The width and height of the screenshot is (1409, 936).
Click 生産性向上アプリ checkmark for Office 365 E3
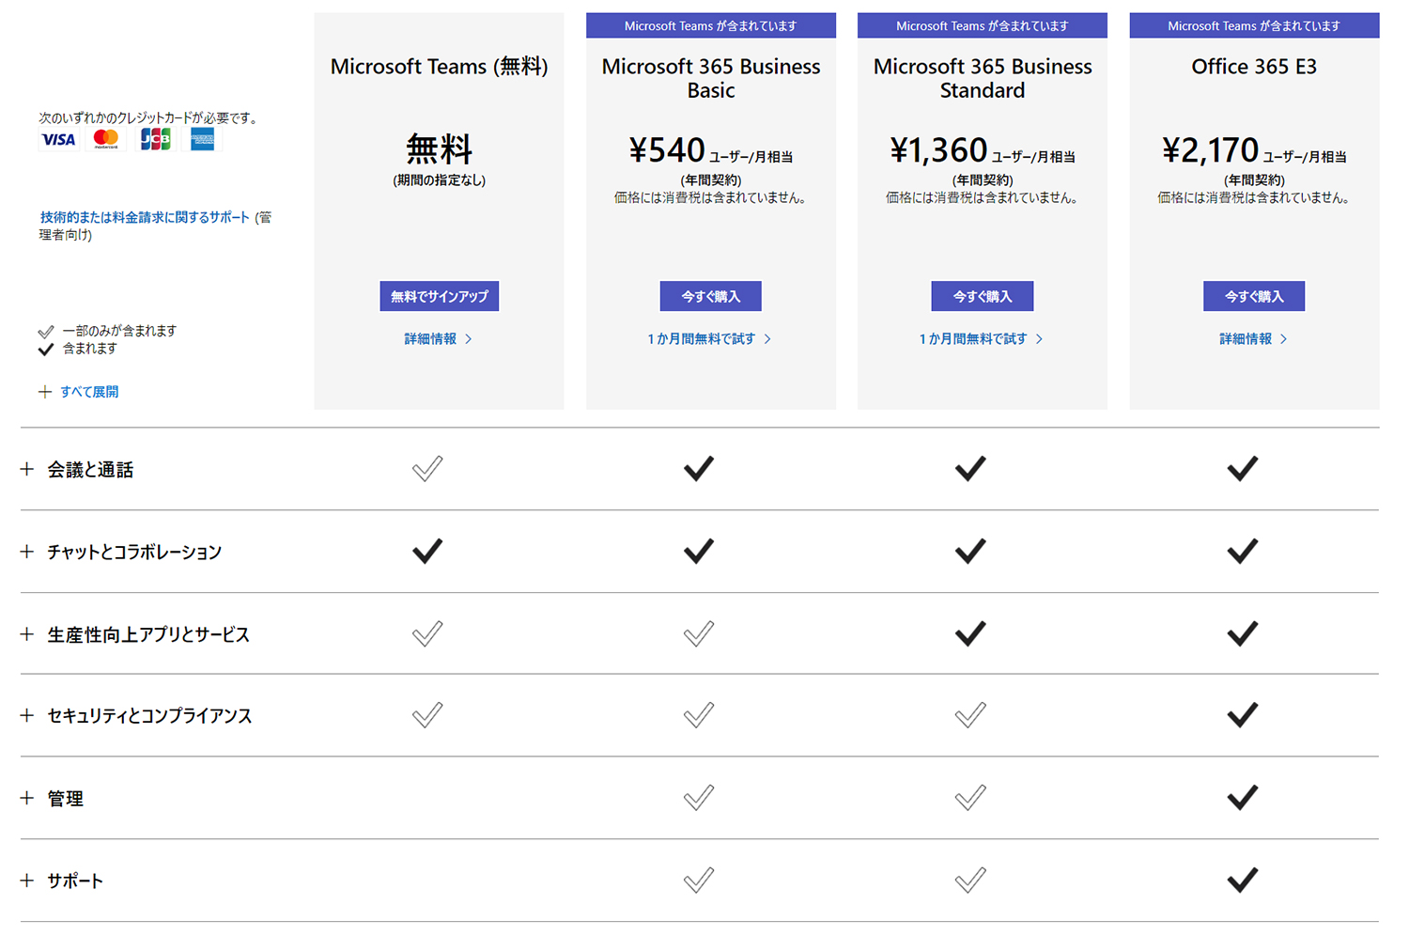pyautogui.click(x=1243, y=633)
